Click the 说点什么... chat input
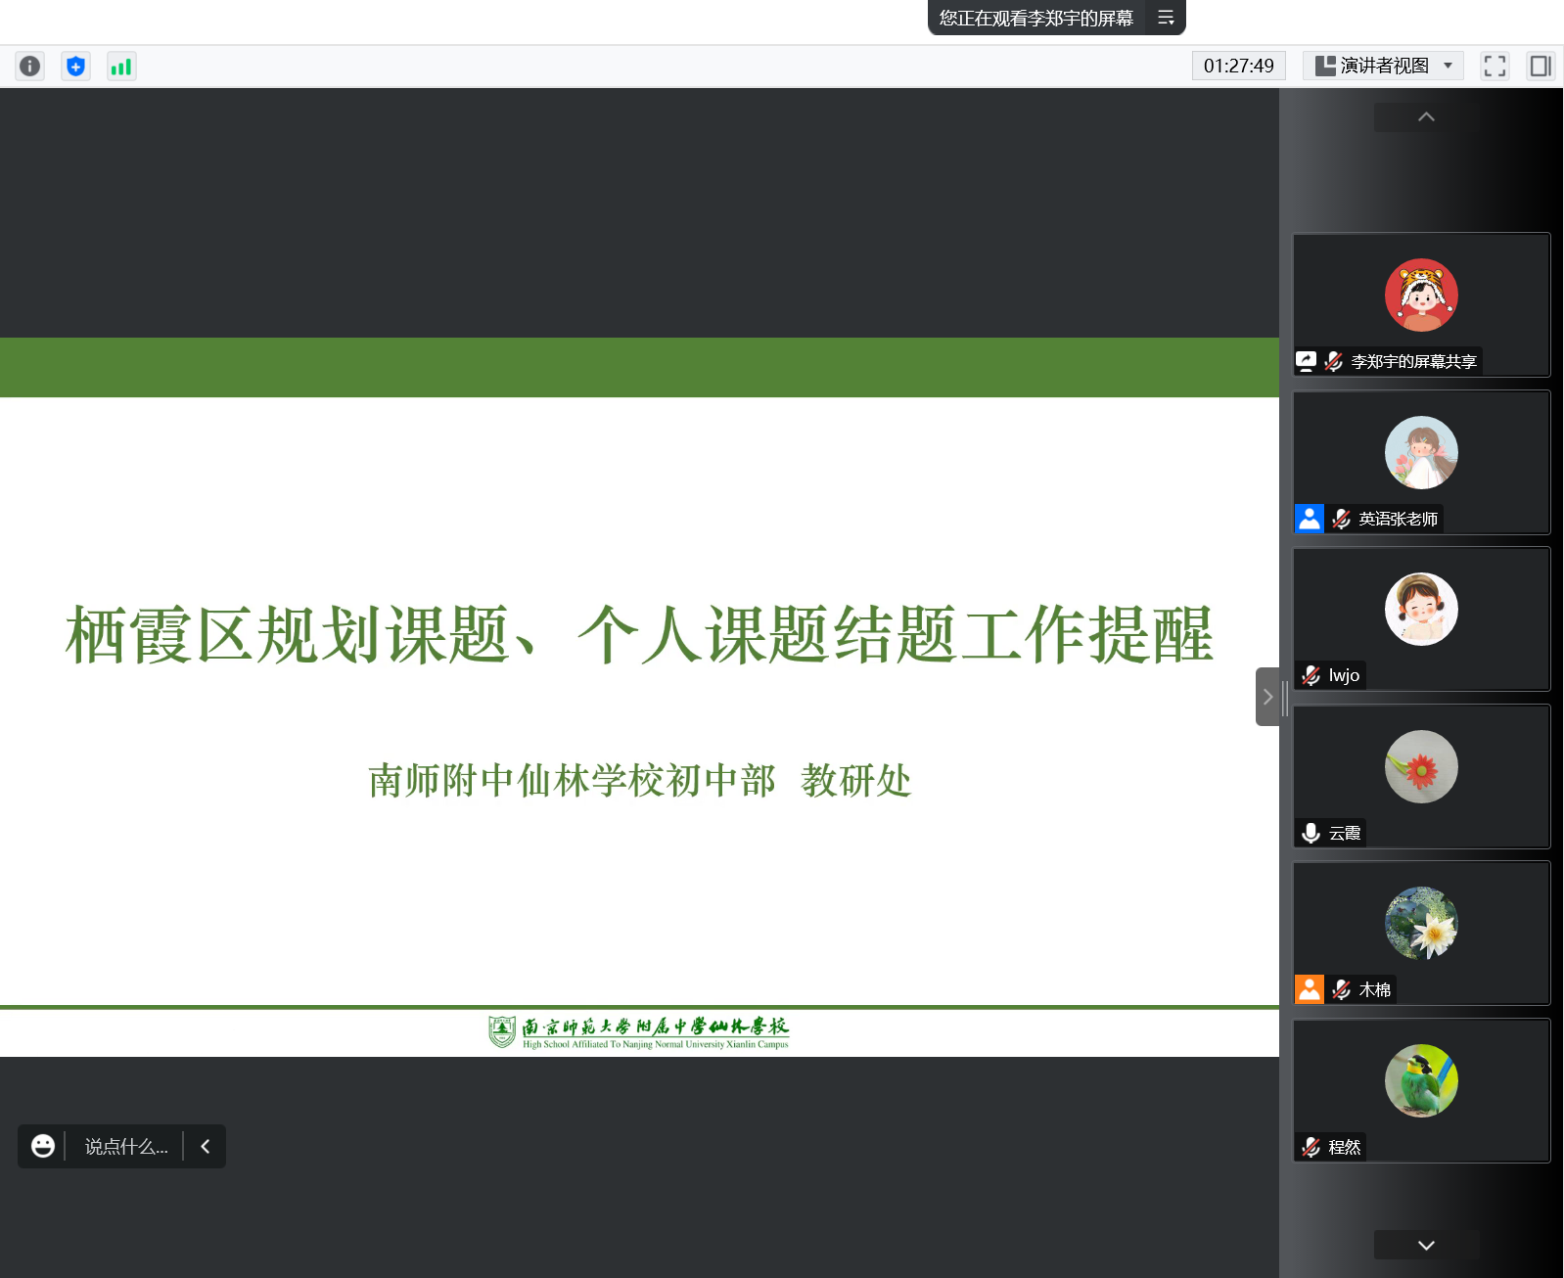This screenshot has height=1278, width=1564. click(x=126, y=1146)
